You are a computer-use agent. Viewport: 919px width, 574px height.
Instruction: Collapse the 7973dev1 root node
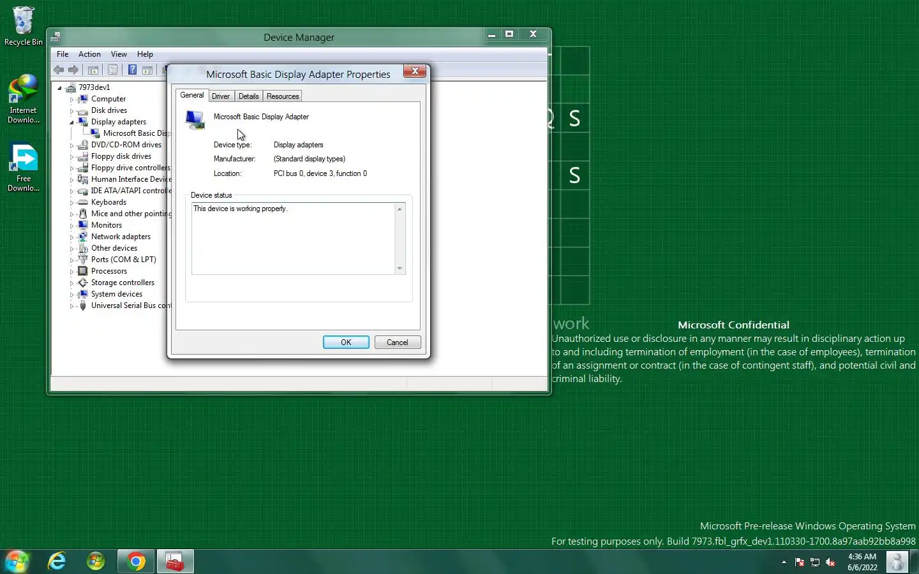59,88
